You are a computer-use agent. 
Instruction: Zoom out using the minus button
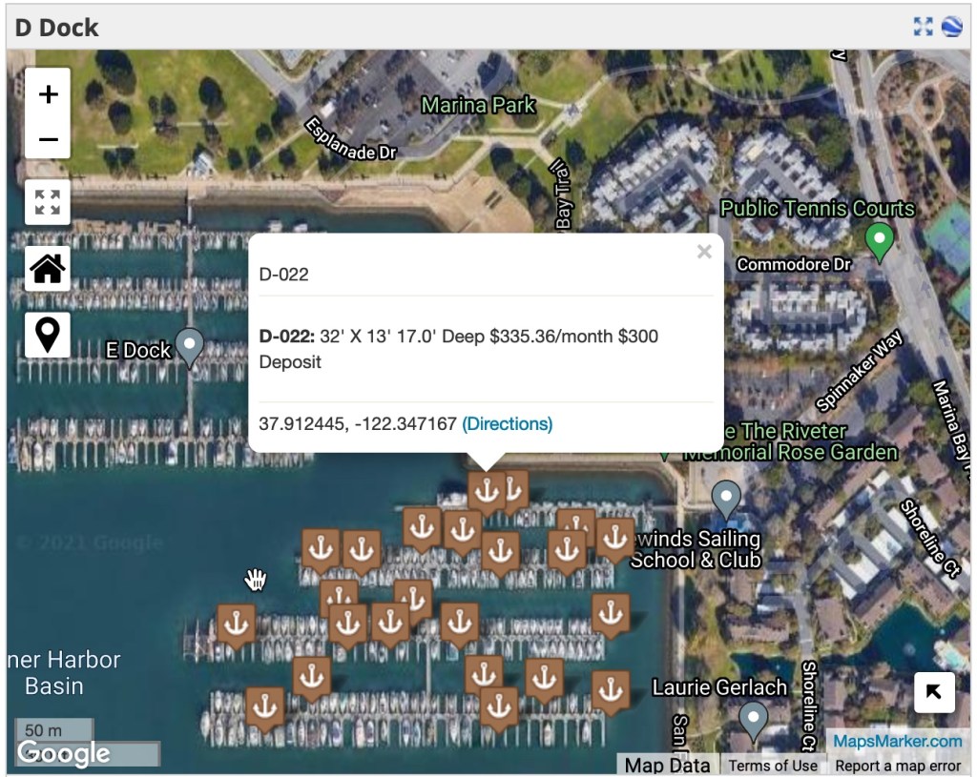[x=48, y=140]
